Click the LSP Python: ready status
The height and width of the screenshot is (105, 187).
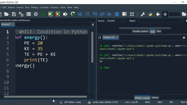click(72, 102)
